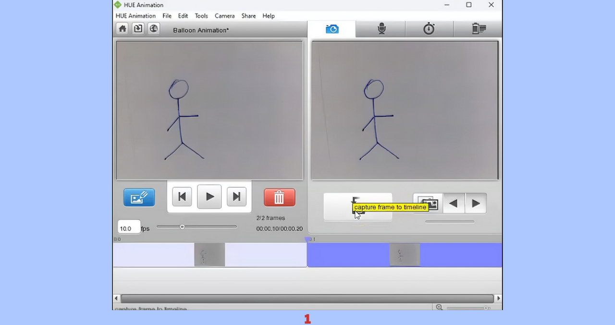Screen dimensions: 615x325
Task: Open the time-lapse stopwatch tab
Action: click(429, 29)
